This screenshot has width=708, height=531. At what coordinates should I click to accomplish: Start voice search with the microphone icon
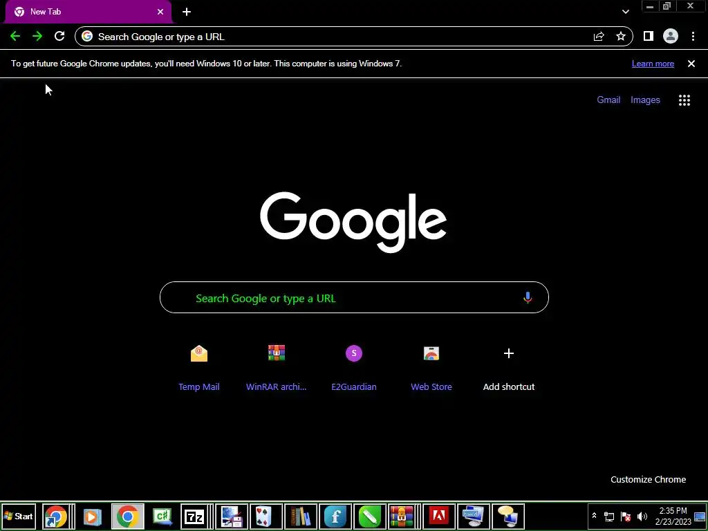pos(528,297)
